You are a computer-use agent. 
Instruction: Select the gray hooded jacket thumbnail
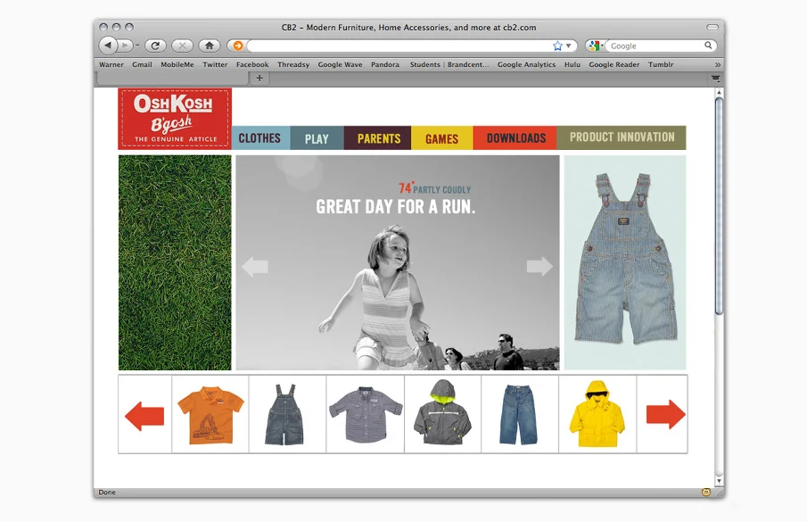point(442,414)
